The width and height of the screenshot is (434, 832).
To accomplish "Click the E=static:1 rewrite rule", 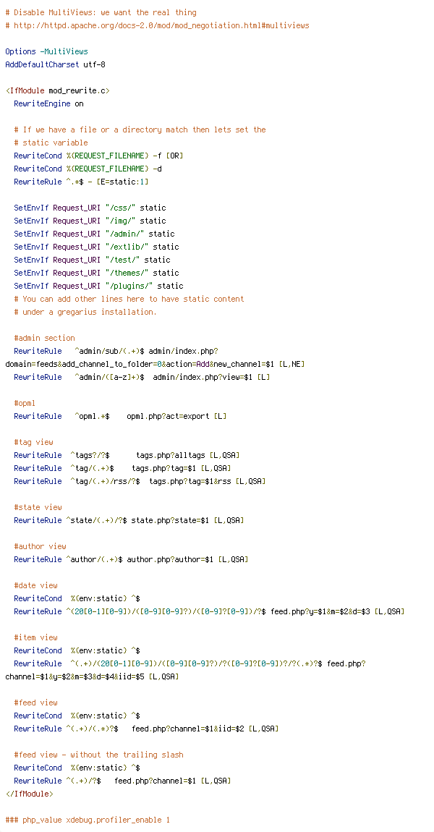I will tap(81, 182).
